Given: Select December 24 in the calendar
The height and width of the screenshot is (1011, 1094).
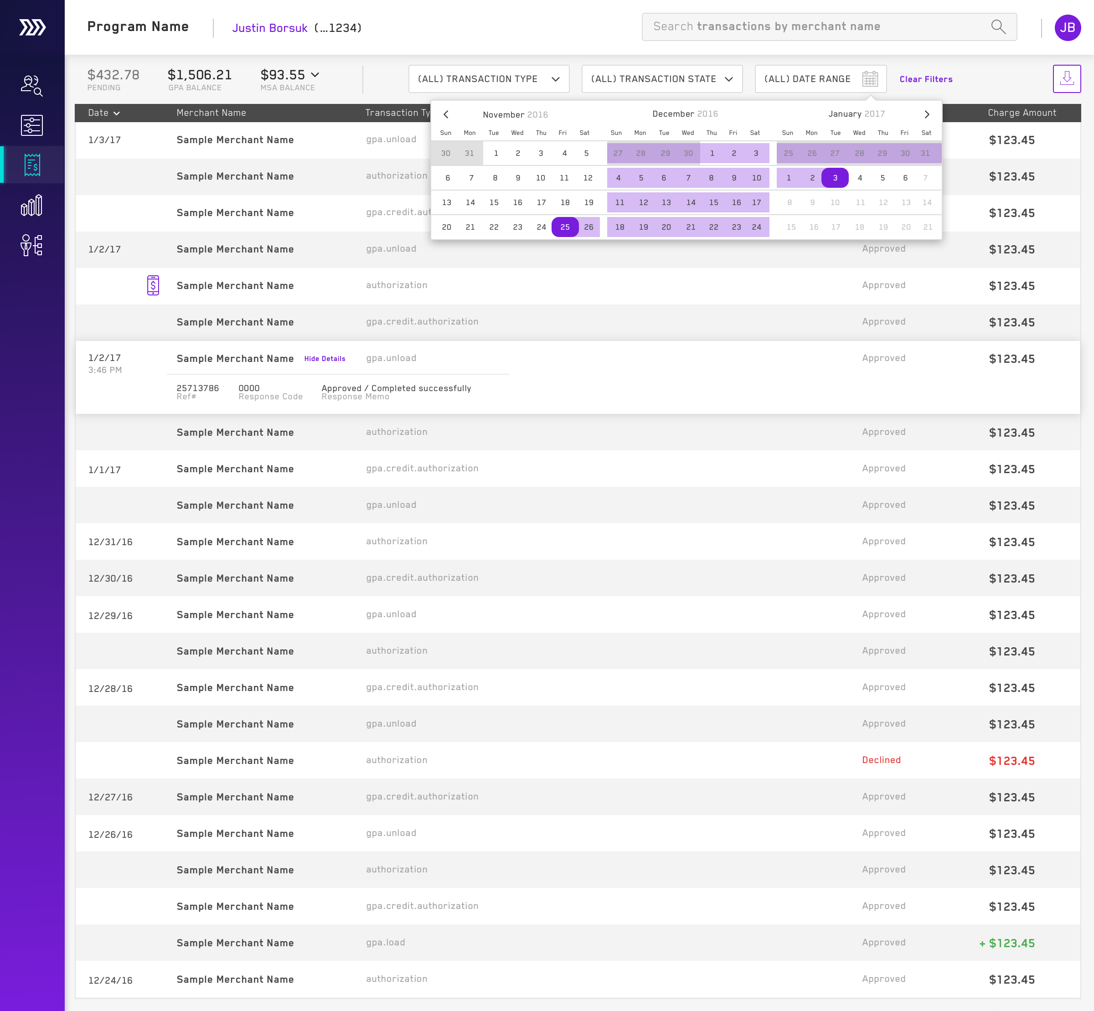Looking at the screenshot, I should click(x=757, y=227).
